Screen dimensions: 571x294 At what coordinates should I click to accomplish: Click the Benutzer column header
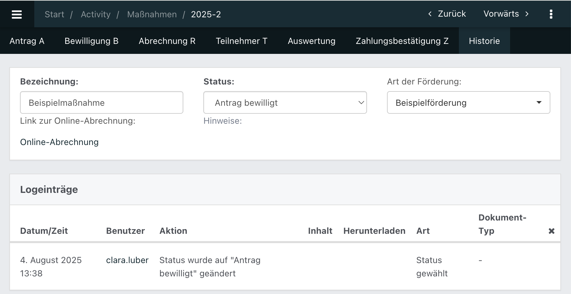point(125,231)
